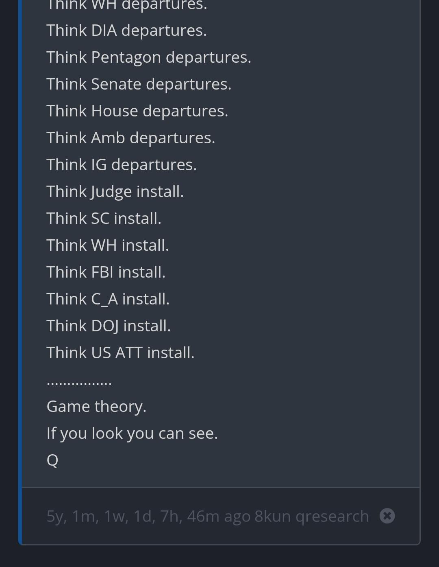Click the "Q" signature letter
The height and width of the screenshot is (567, 439).
pyautogui.click(x=52, y=460)
